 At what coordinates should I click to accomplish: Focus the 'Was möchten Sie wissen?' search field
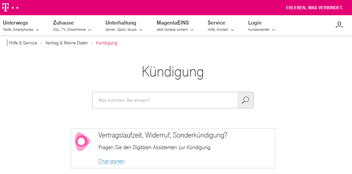[165, 100]
